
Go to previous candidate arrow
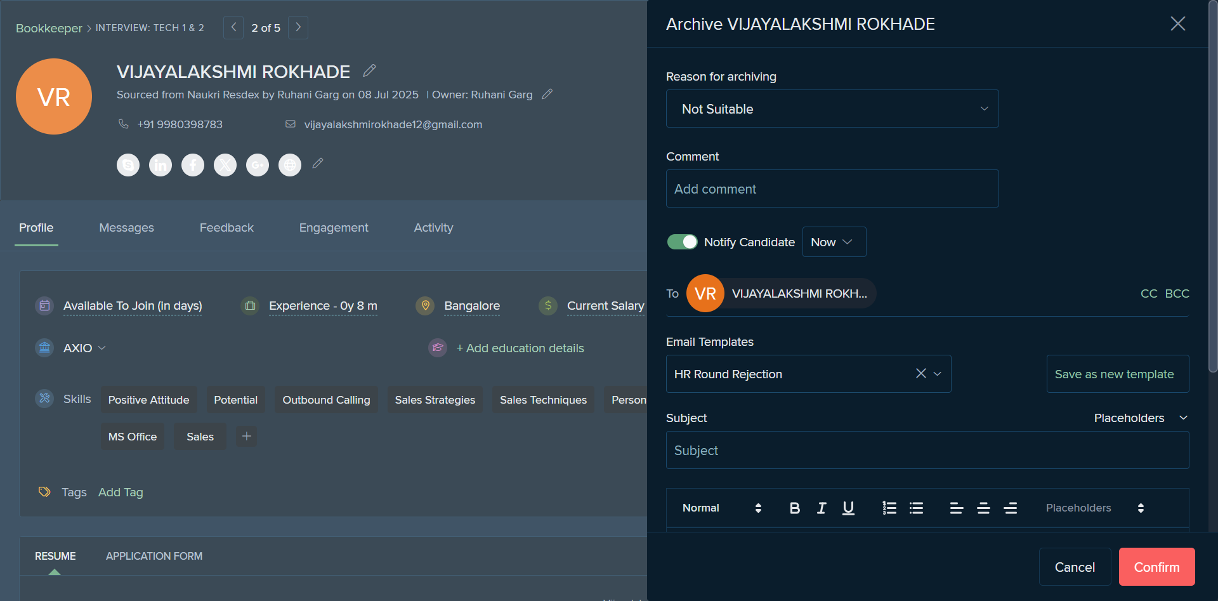click(x=233, y=27)
